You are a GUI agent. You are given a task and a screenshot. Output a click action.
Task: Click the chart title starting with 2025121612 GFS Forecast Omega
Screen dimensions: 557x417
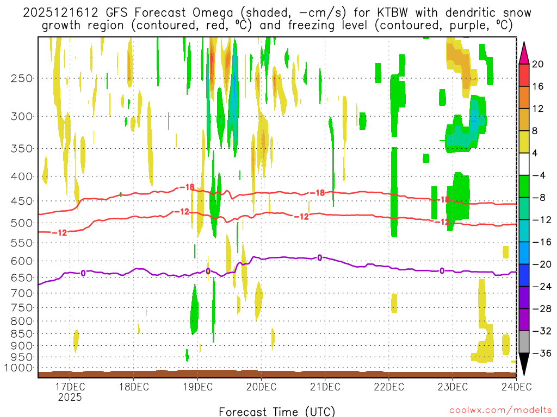[277, 13]
